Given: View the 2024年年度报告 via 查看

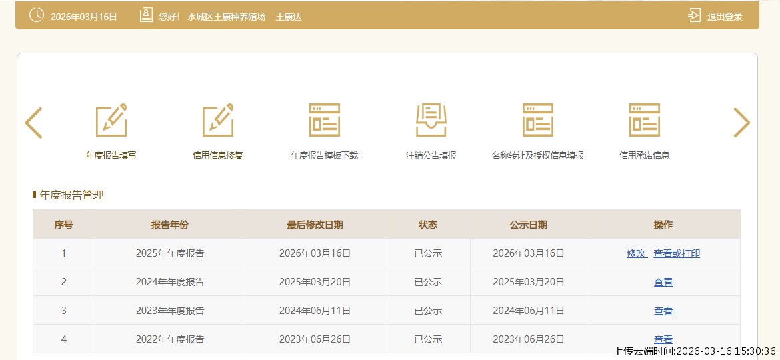Looking at the screenshot, I should (x=663, y=282).
